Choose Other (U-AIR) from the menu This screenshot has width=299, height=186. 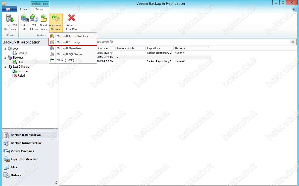[x=73, y=60]
